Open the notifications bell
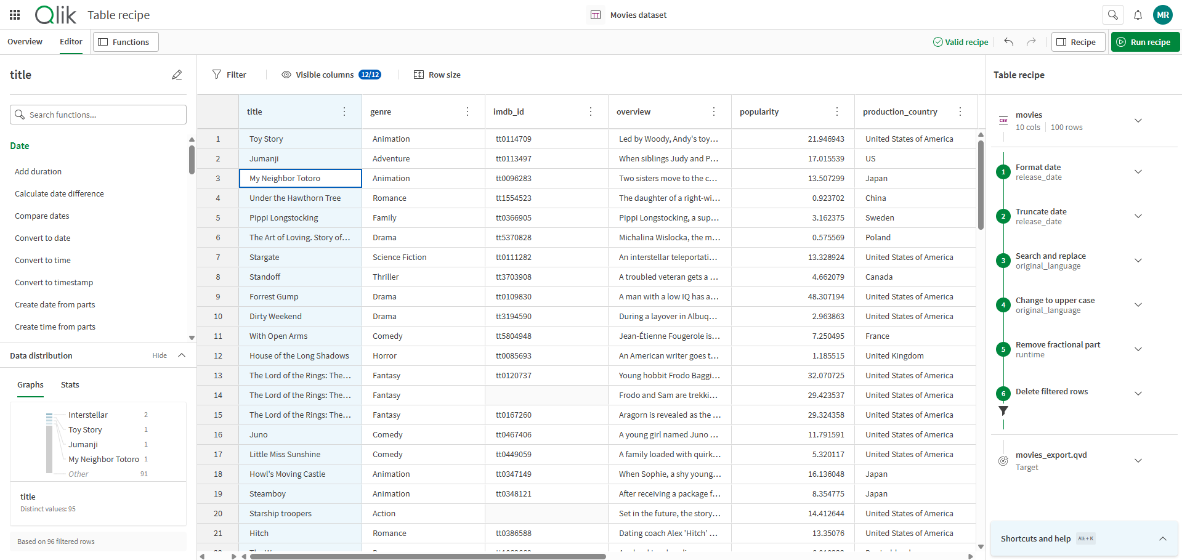Screen dimensions: 1182x560 (1138, 14)
